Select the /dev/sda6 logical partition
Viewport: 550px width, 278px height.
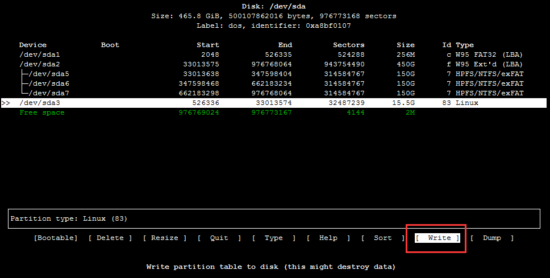pos(49,83)
